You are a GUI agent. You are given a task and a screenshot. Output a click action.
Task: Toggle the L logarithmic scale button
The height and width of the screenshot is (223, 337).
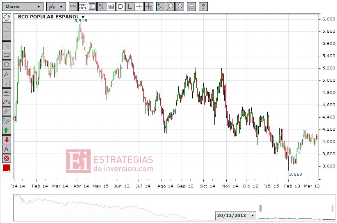[130, 7]
